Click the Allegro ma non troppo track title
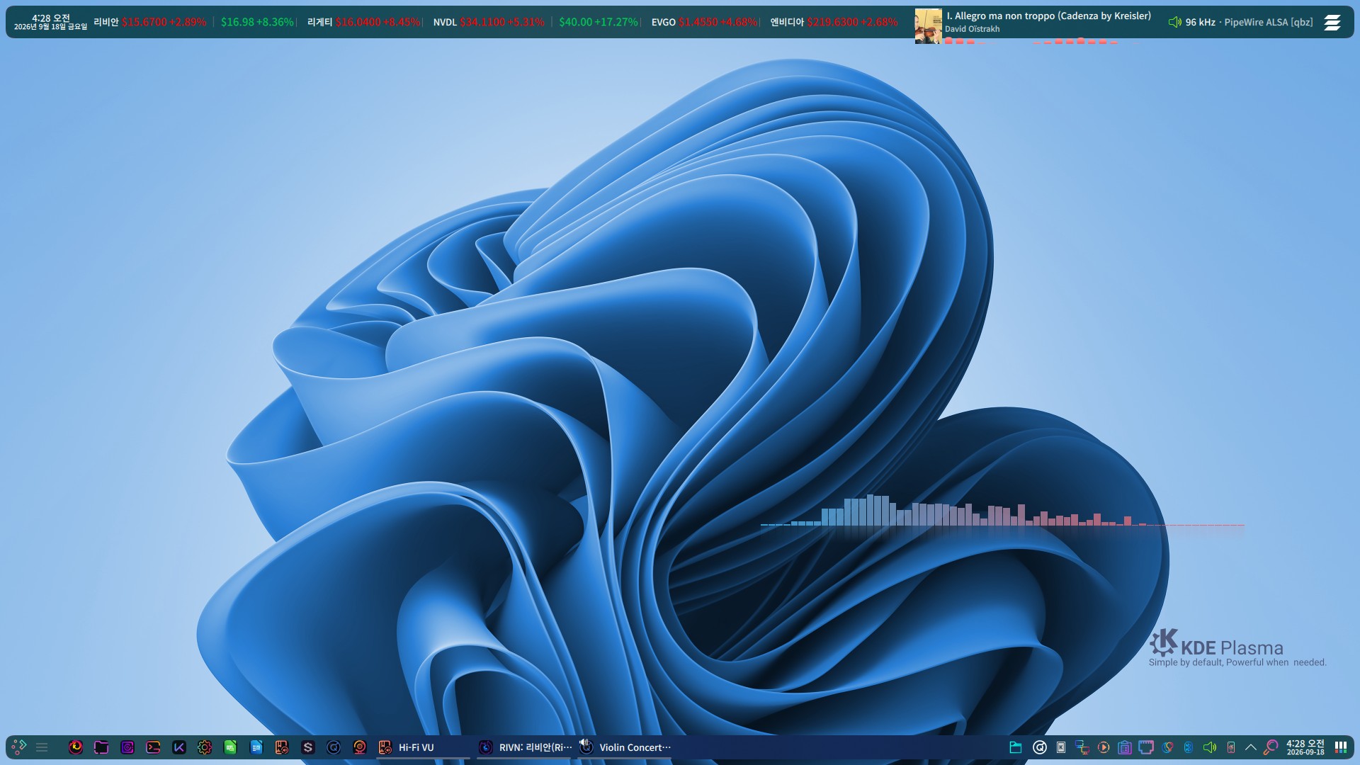This screenshot has width=1360, height=765. click(x=1049, y=16)
